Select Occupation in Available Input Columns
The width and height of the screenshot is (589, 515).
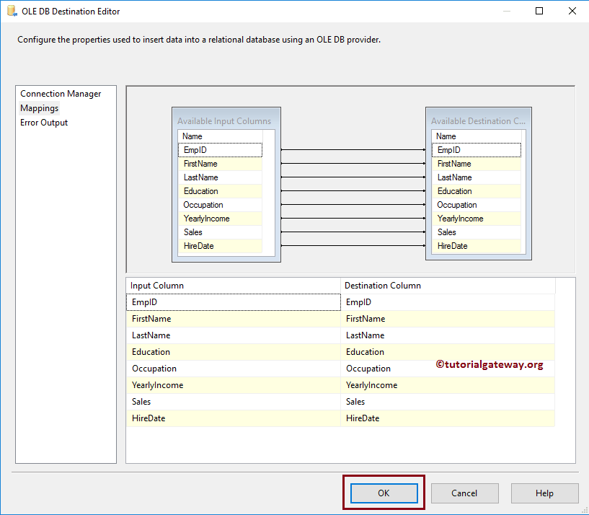(203, 205)
